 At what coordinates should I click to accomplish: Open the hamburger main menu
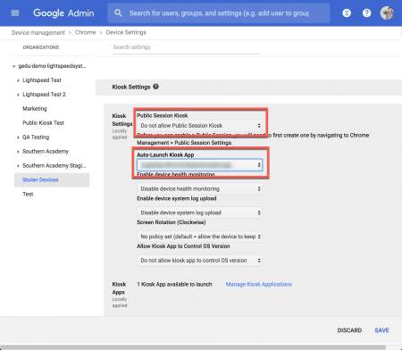[15, 13]
